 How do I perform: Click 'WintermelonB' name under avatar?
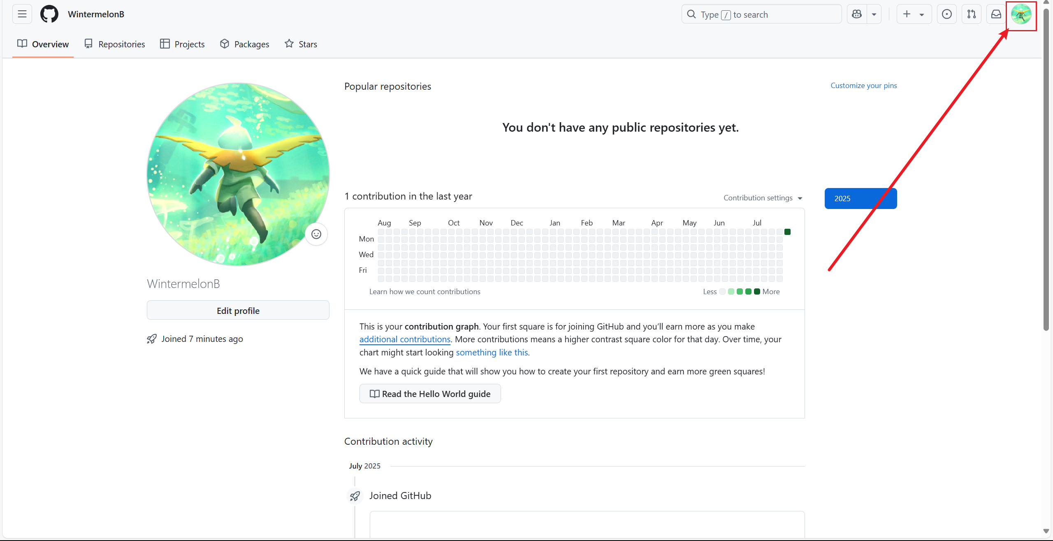coord(183,283)
